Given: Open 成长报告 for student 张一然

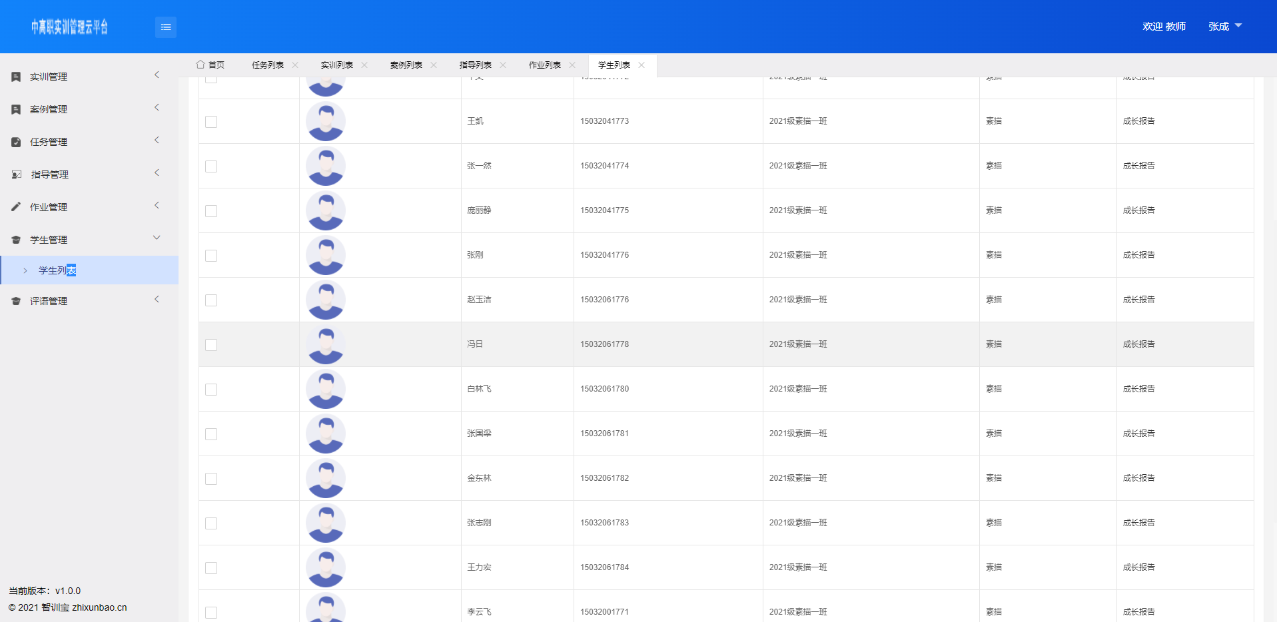Looking at the screenshot, I should click(1138, 166).
